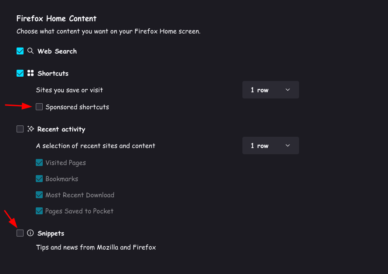Click the Snippets label text
388x274 pixels.
(x=51, y=233)
